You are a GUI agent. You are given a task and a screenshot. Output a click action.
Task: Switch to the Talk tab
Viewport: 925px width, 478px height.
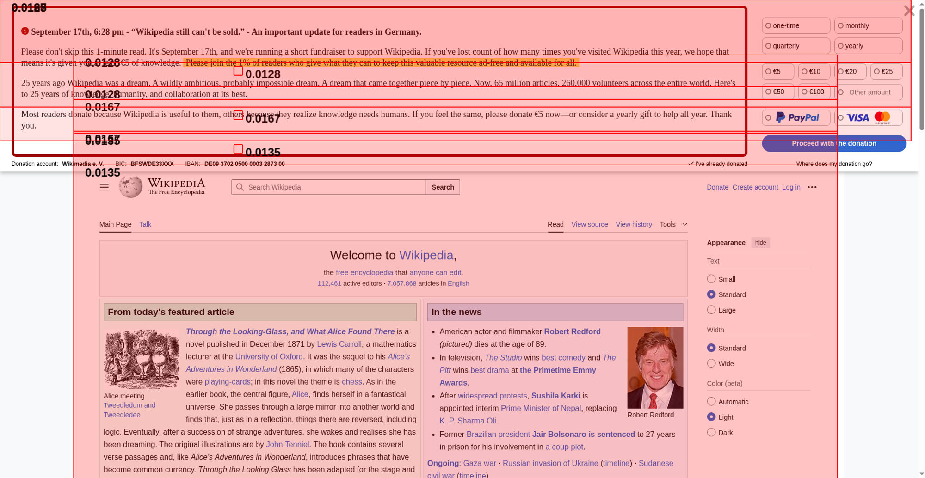click(145, 224)
